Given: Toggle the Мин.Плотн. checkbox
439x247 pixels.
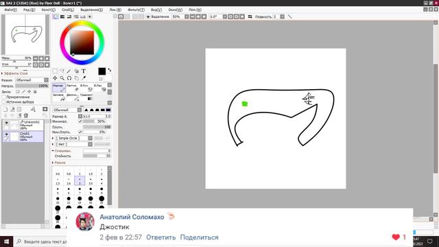Looking at the screenshot, I should click(x=80, y=132).
